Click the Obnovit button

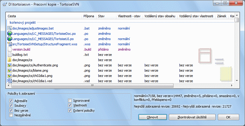tap(153, 117)
